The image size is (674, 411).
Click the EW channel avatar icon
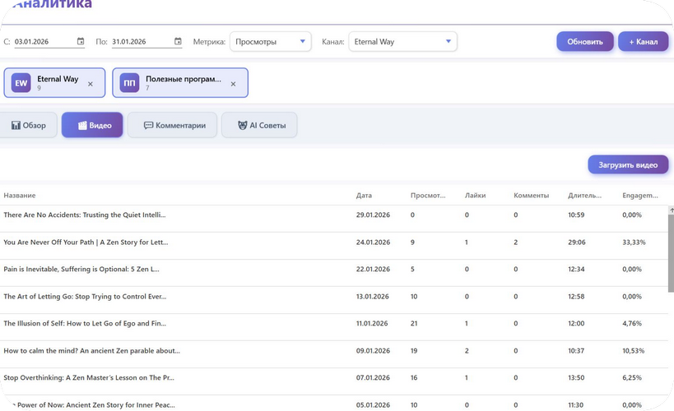tap(21, 83)
